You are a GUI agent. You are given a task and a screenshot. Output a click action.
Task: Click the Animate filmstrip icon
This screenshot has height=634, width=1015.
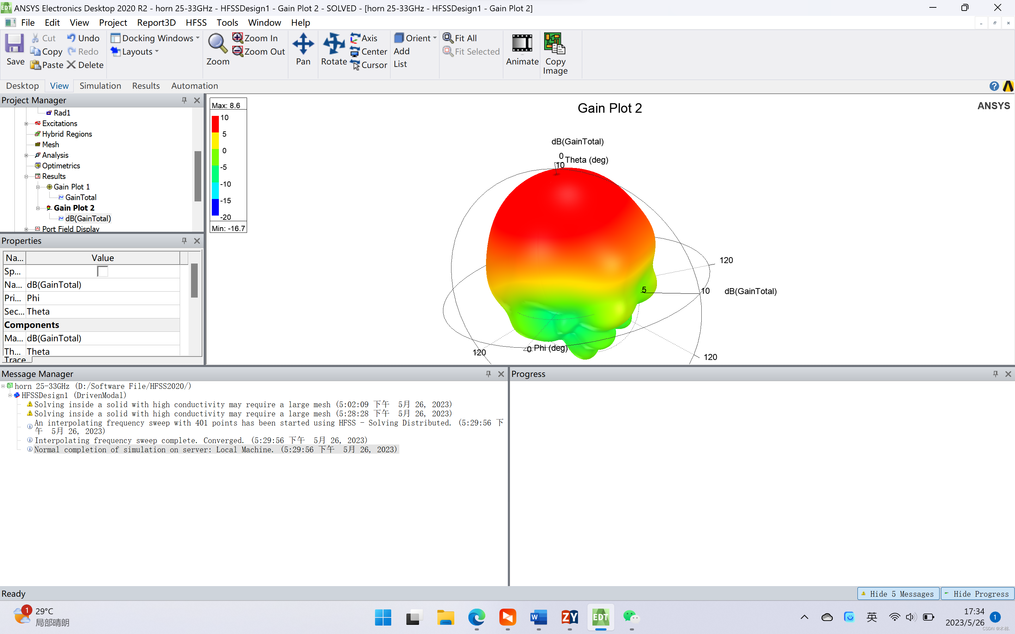pos(522,44)
